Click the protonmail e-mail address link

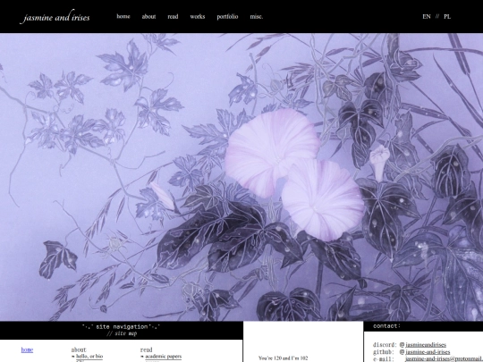pos(444,358)
